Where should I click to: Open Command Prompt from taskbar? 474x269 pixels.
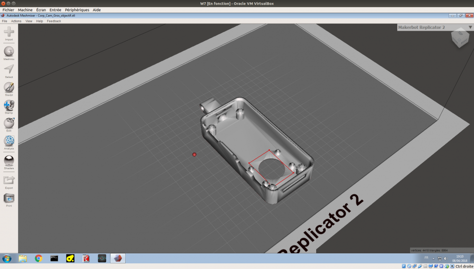coord(54,259)
